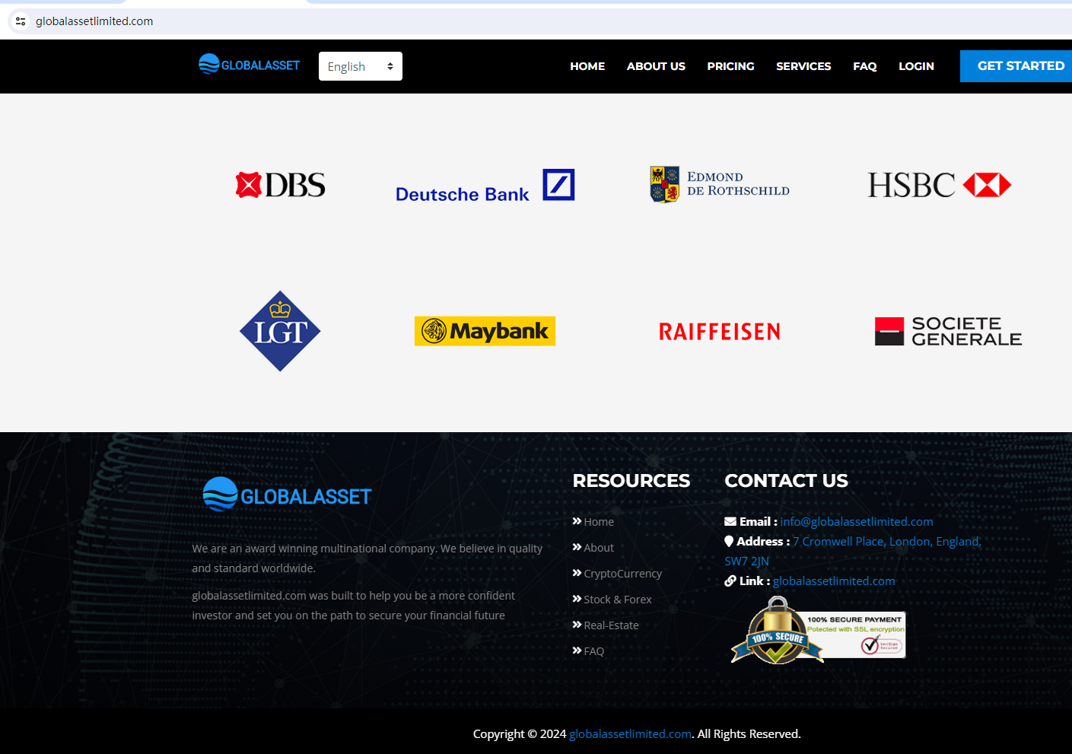Screen dimensions: 1072x754
Task: Click the Edmond de Rothschild logo
Action: pos(720,185)
